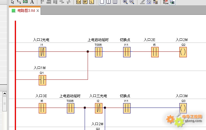Switch to single window view

(x=102, y=2)
